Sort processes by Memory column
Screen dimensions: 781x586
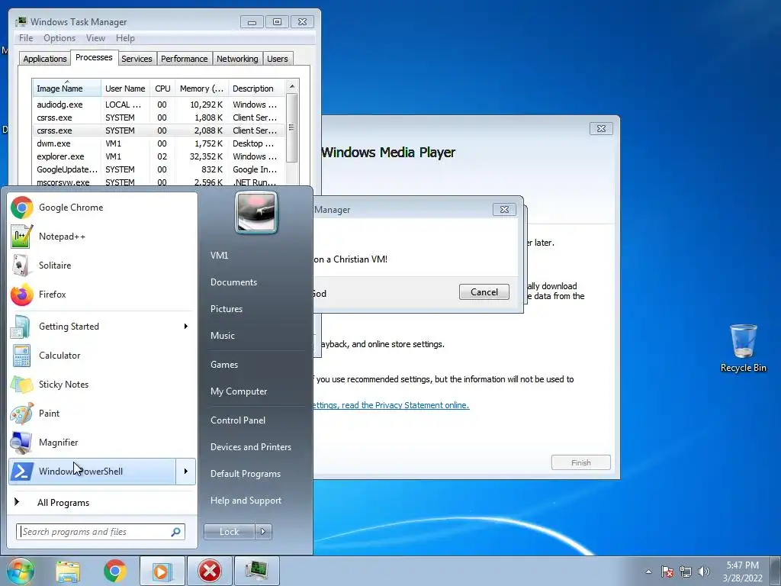(x=201, y=89)
